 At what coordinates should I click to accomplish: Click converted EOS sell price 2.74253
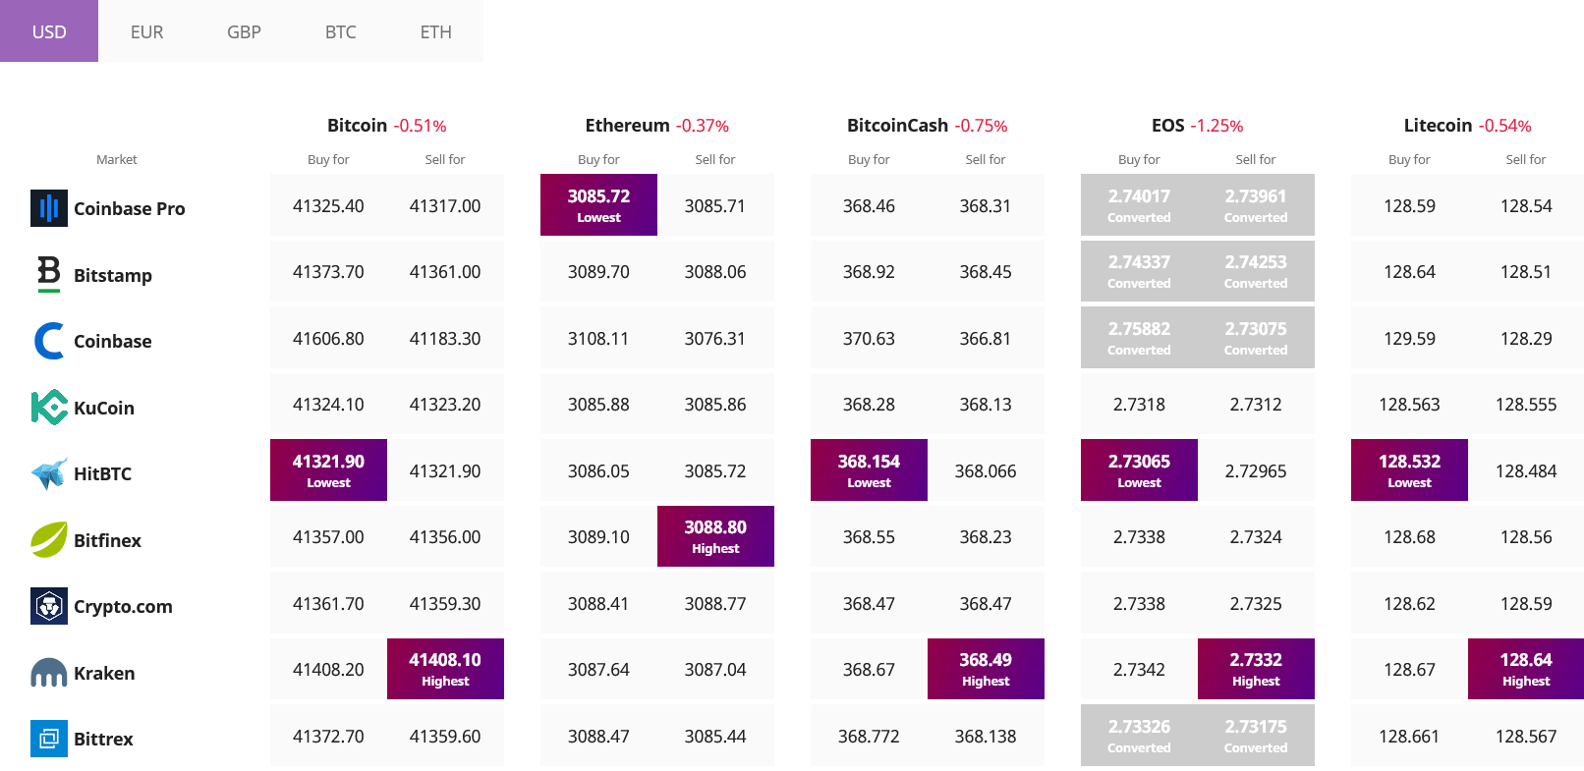pyautogui.click(x=1256, y=271)
